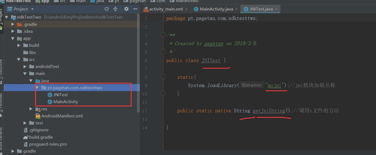
Task: Expand the gradle folder at bottom
Action: 13,151
